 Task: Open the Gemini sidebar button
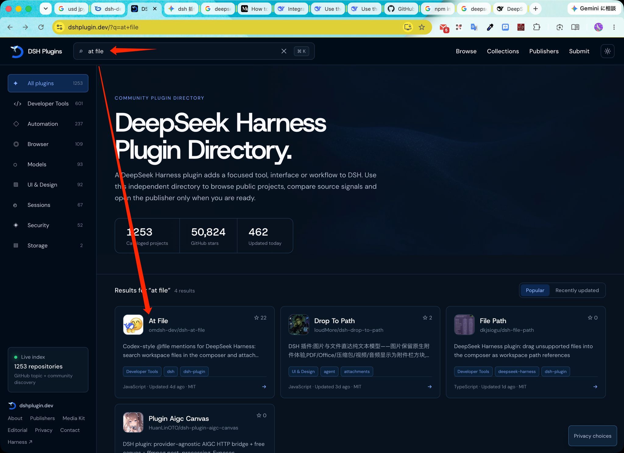tap(594, 9)
